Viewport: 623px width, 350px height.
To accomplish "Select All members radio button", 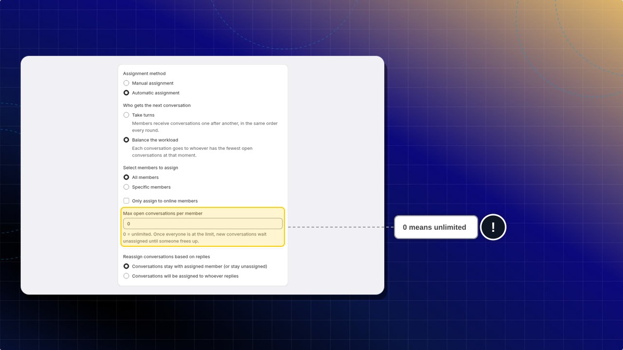I will [x=126, y=177].
